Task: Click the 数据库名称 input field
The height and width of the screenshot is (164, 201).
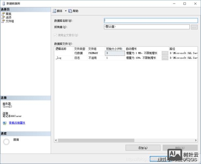Action: point(151,20)
